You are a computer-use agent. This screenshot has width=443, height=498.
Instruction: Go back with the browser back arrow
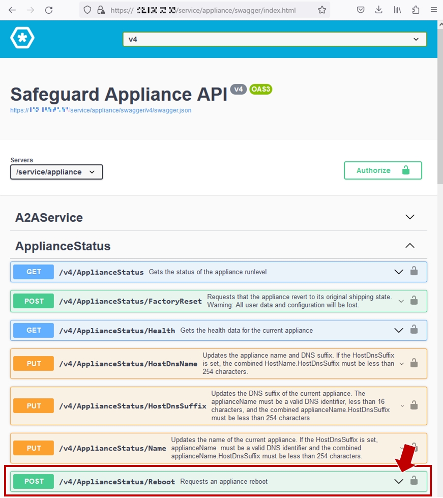click(12, 10)
